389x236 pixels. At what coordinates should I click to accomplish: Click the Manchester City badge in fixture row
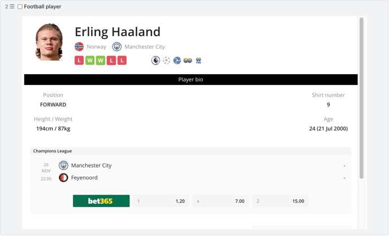click(63, 165)
